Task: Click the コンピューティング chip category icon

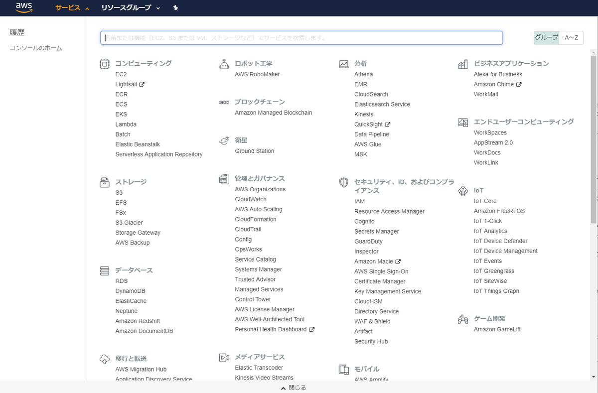Action: point(105,64)
